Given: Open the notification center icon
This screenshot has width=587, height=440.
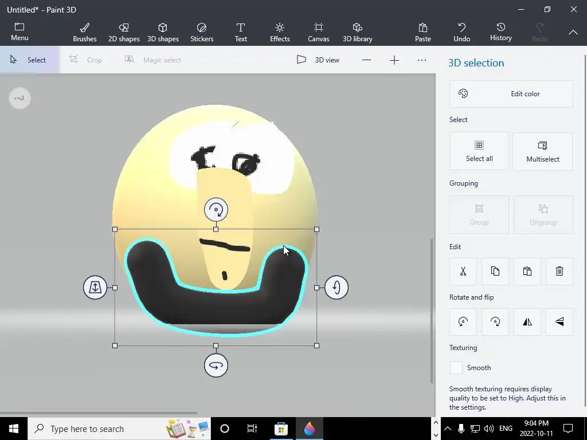Looking at the screenshot, I should [568, 429].
